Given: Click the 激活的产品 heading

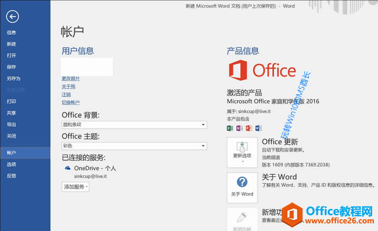Looking at the screenshot, I should [244, 93].
